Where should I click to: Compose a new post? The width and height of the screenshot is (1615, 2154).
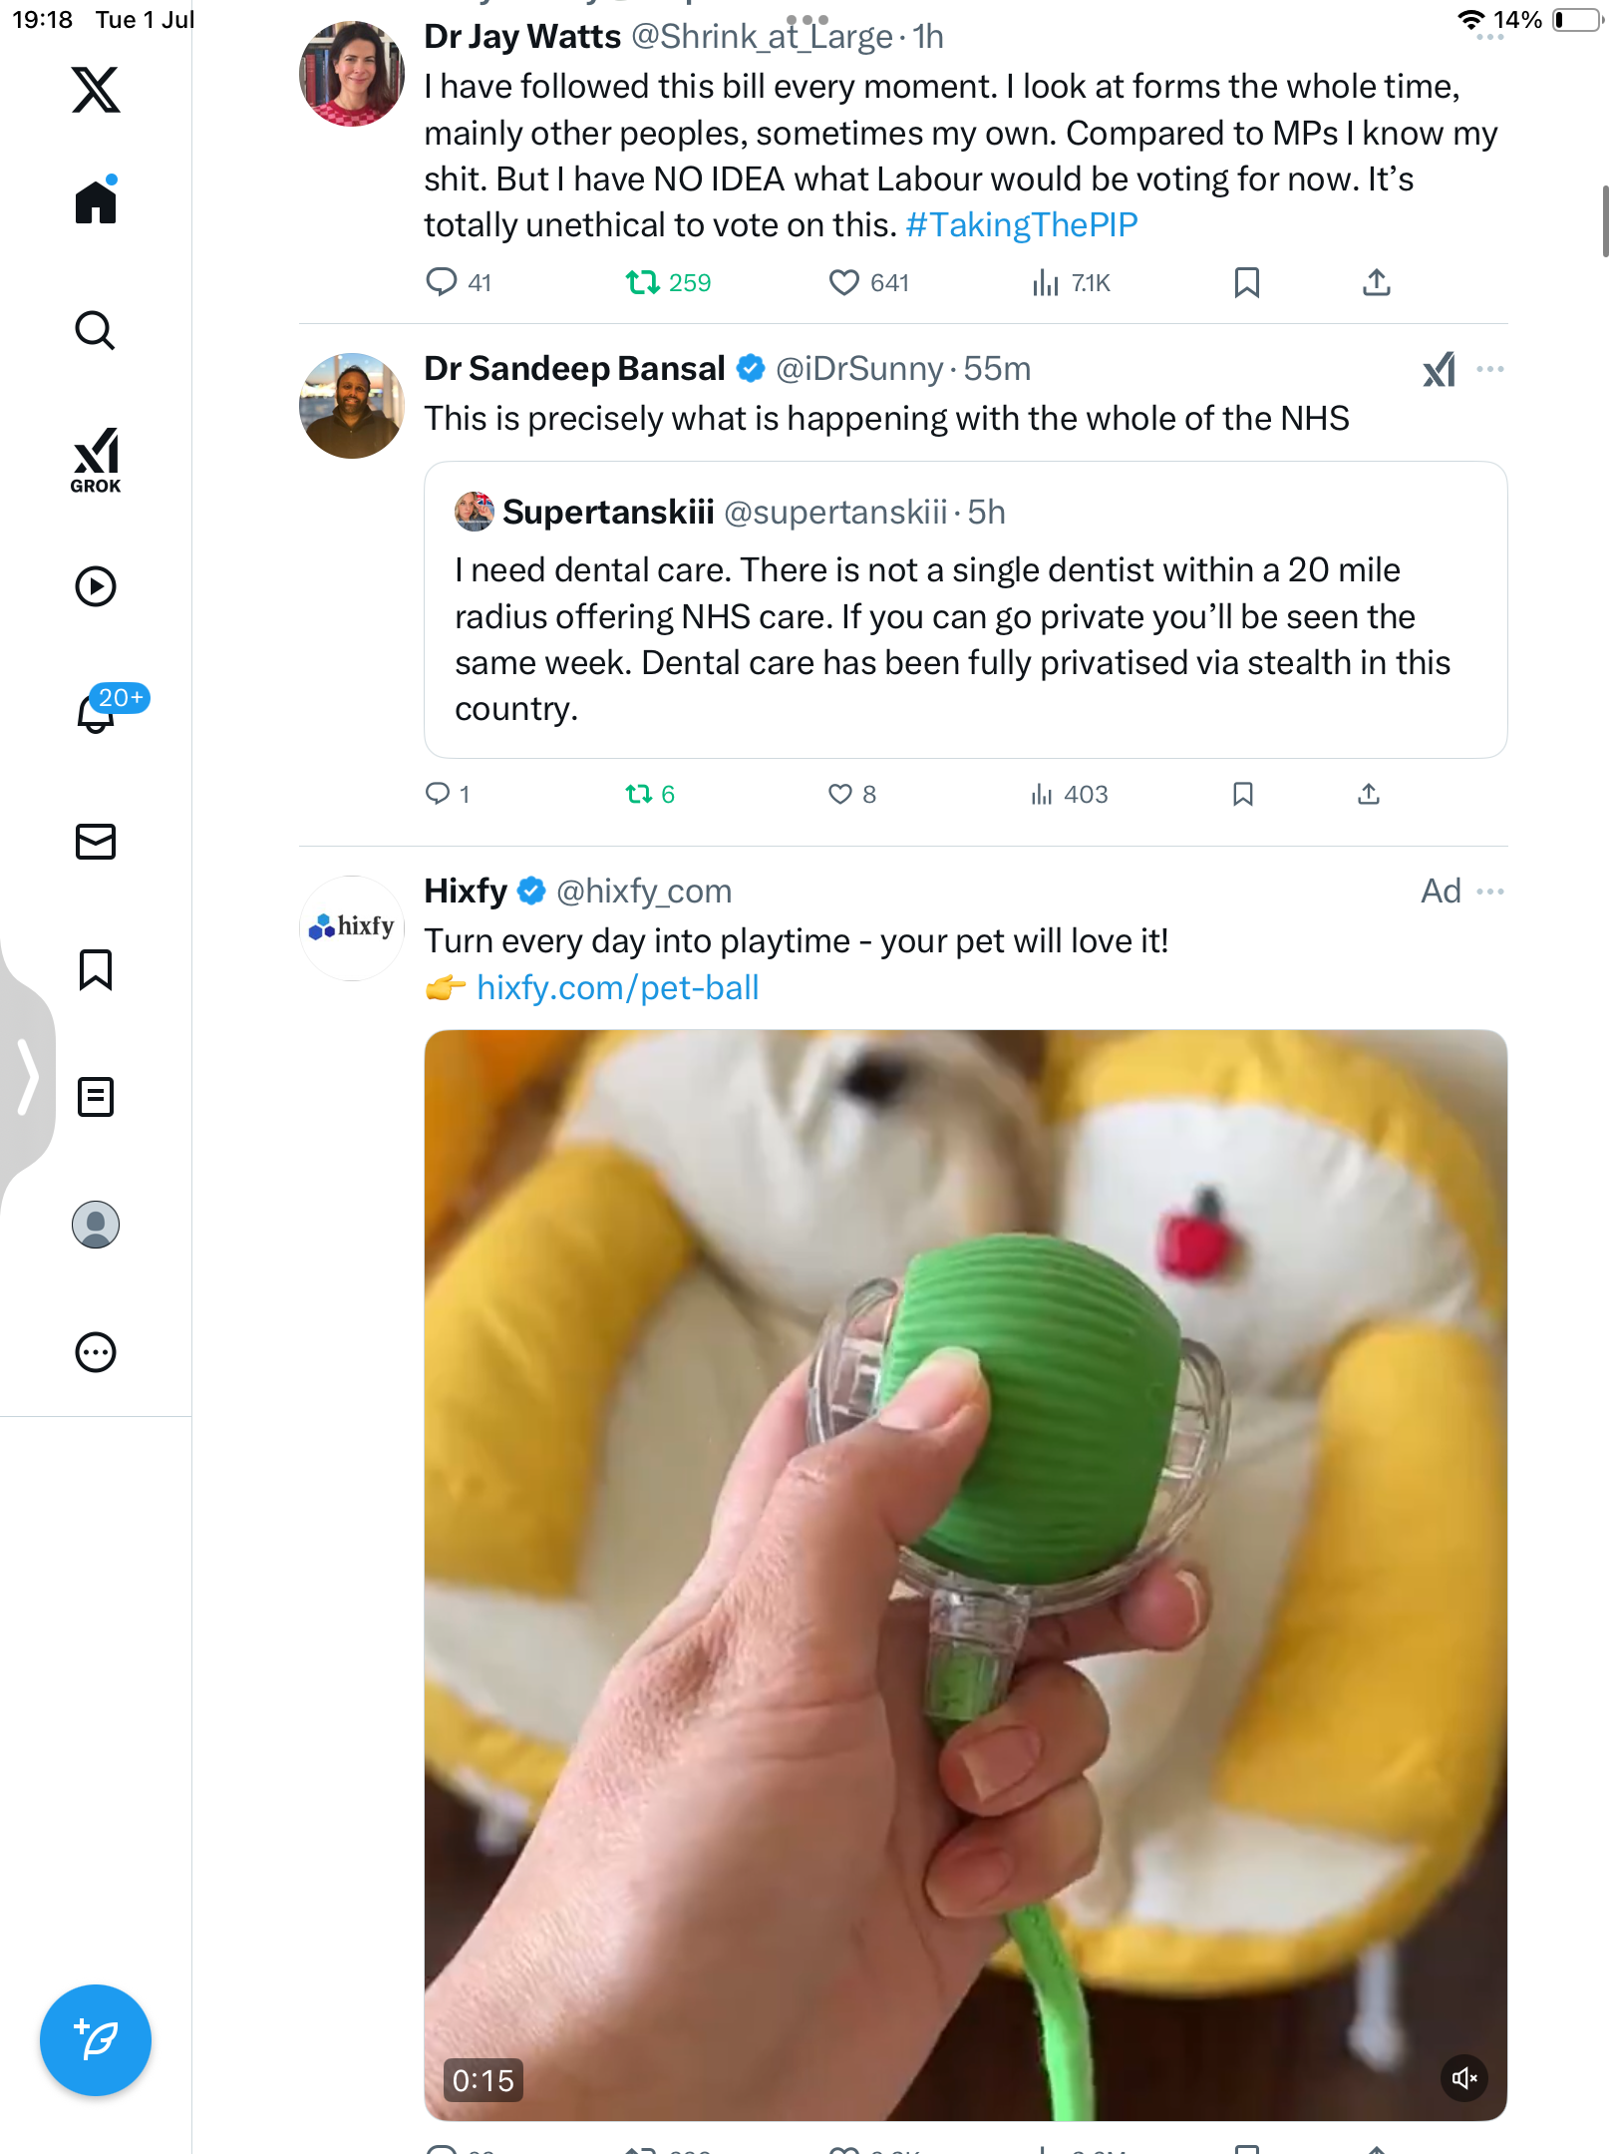click(96, 2040)
